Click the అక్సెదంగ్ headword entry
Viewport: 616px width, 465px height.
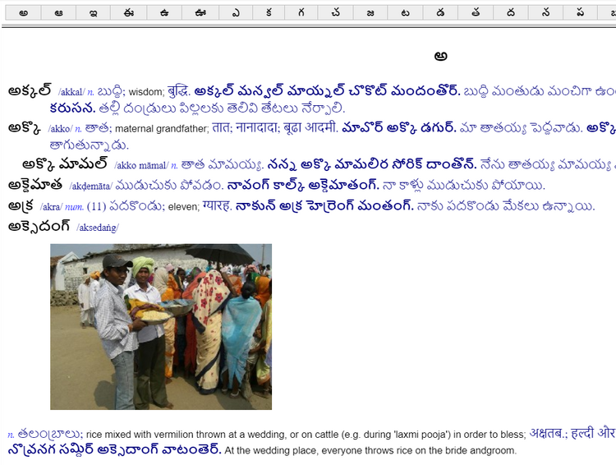coord(39,226)
